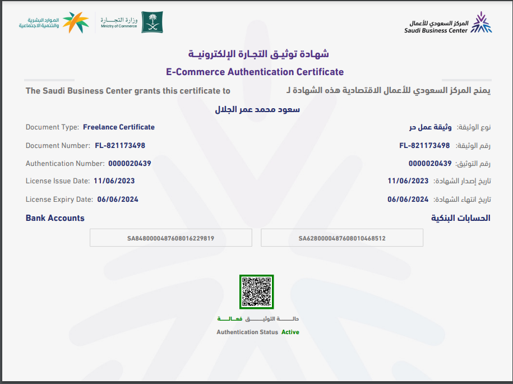Click the Saudi Business Center logo
The image size is (513, 384).
coord(448,23)
